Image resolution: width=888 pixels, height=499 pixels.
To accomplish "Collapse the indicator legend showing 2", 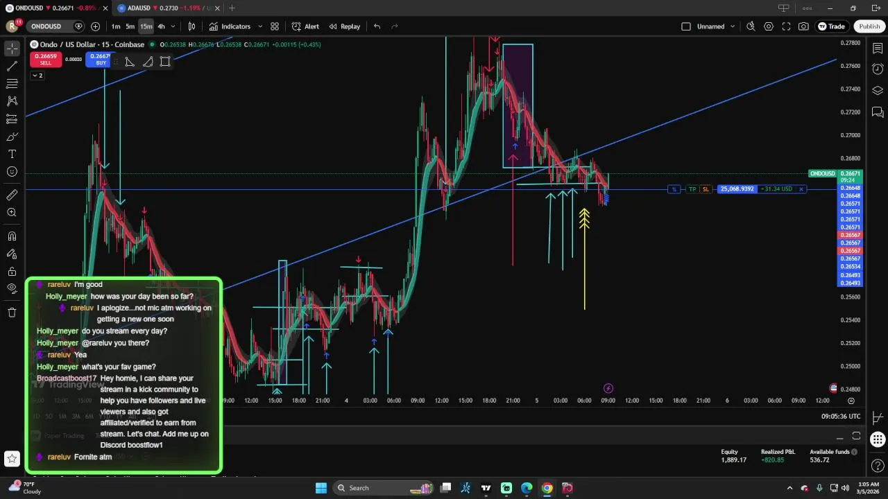I will [x=37, y=76].
